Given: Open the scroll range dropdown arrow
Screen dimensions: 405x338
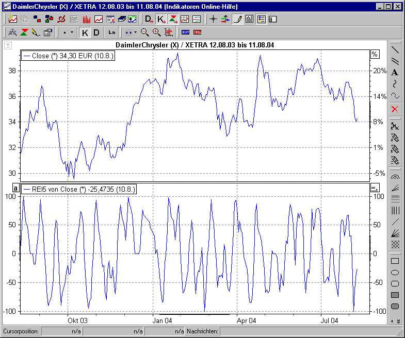Looking at the screenshot, I should click(135, 32).
